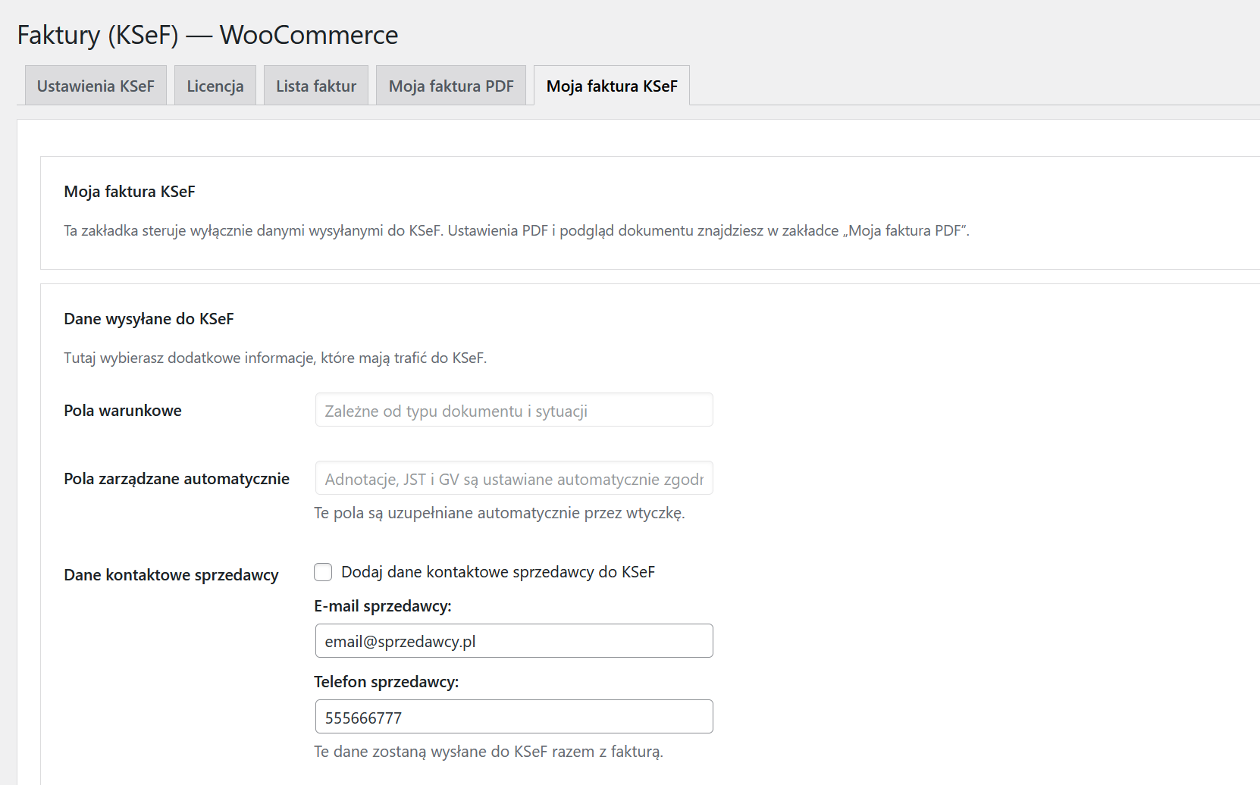This screenshot has width=1260, height=785.
Task: Click the Dane wysyłane do KSeF heading
Action: pos(149,319)
